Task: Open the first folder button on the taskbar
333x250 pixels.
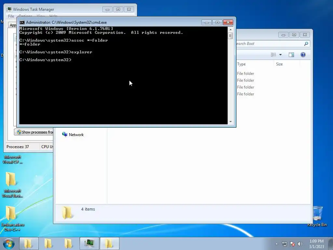Action: coord(29,243)
